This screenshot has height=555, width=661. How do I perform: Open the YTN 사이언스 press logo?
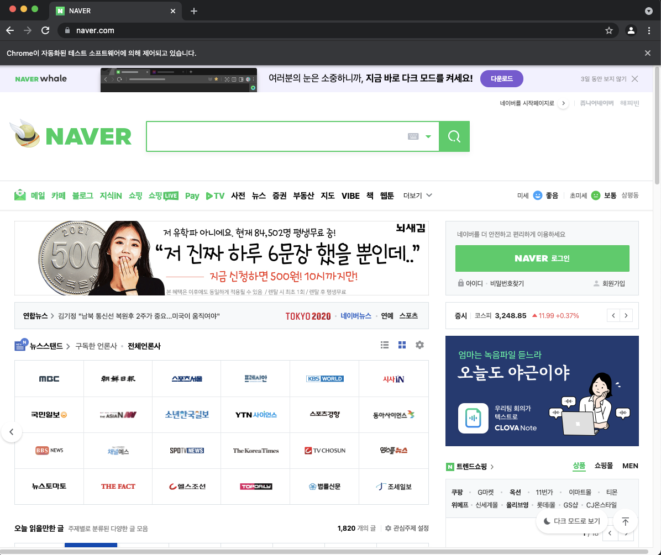(255, 415)
